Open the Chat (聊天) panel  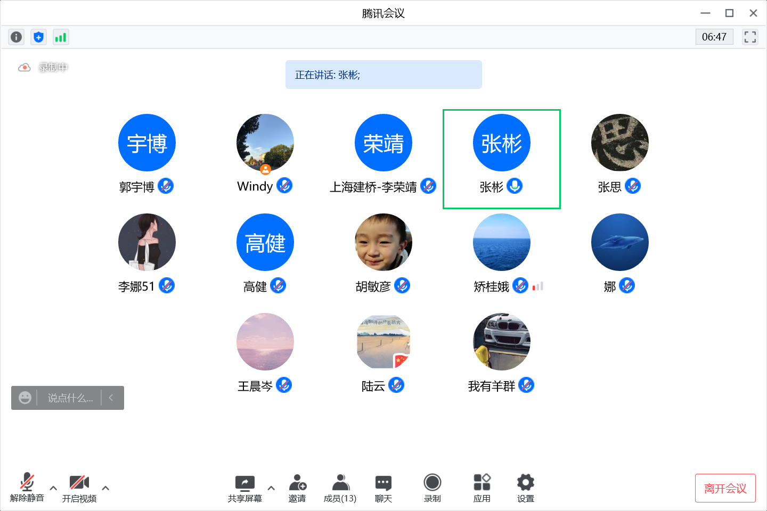pyautogui.click(x=383, y=488)
